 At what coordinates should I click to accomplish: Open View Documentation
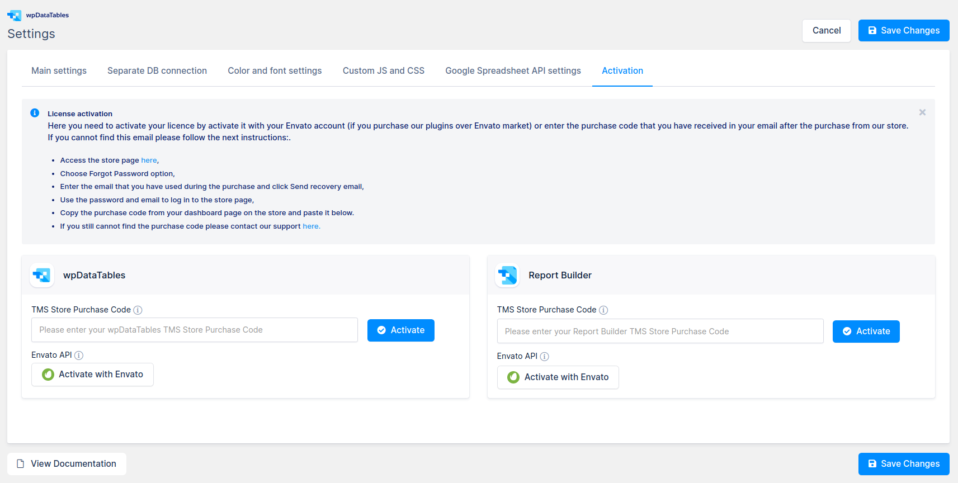(67, 464)
